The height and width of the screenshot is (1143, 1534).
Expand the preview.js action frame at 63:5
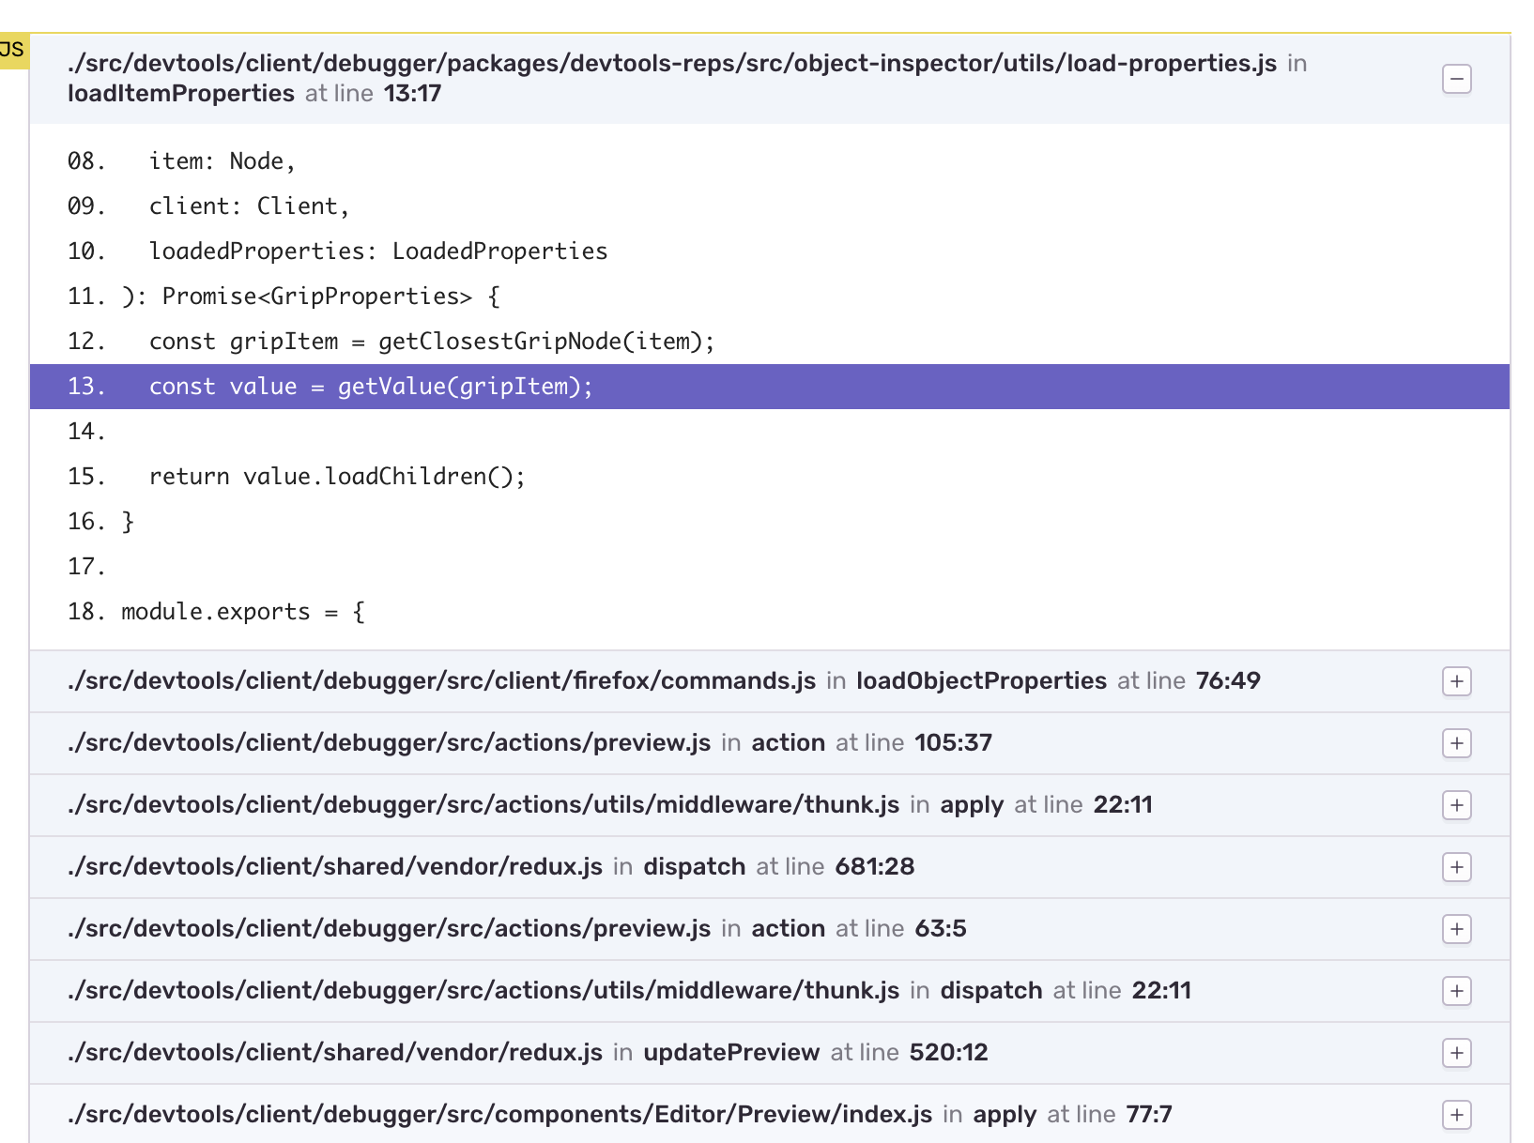click(1456, 929)
